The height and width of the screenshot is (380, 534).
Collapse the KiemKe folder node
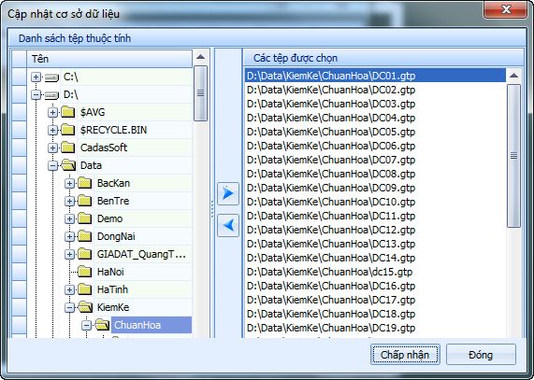coord(69,308)
